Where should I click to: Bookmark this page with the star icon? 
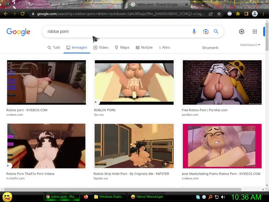click(x=219, y=14)
